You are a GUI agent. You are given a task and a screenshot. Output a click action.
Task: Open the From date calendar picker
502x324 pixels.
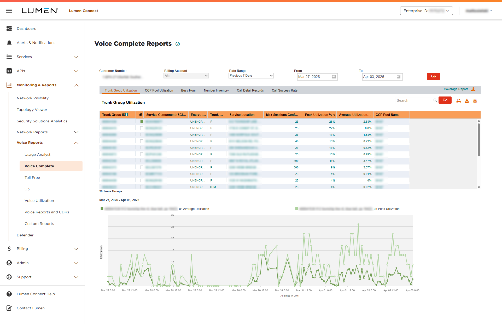tap(334, 77)
